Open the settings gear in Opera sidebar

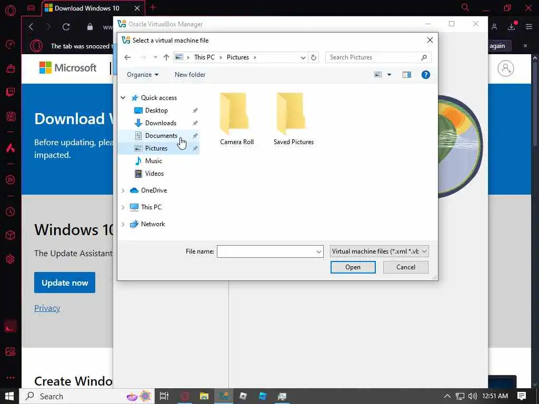tap(11, 259)
